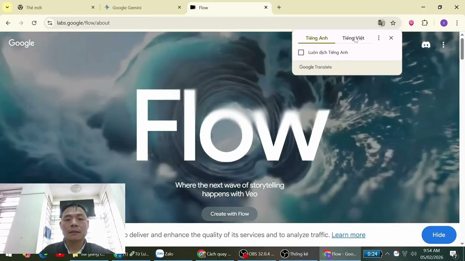
Task: Switch to the Thẻ mới tab
Action: 56,7
